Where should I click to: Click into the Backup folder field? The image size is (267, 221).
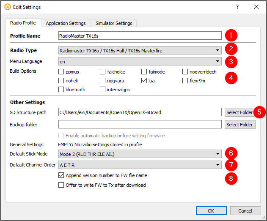click(x=140, y=124)
